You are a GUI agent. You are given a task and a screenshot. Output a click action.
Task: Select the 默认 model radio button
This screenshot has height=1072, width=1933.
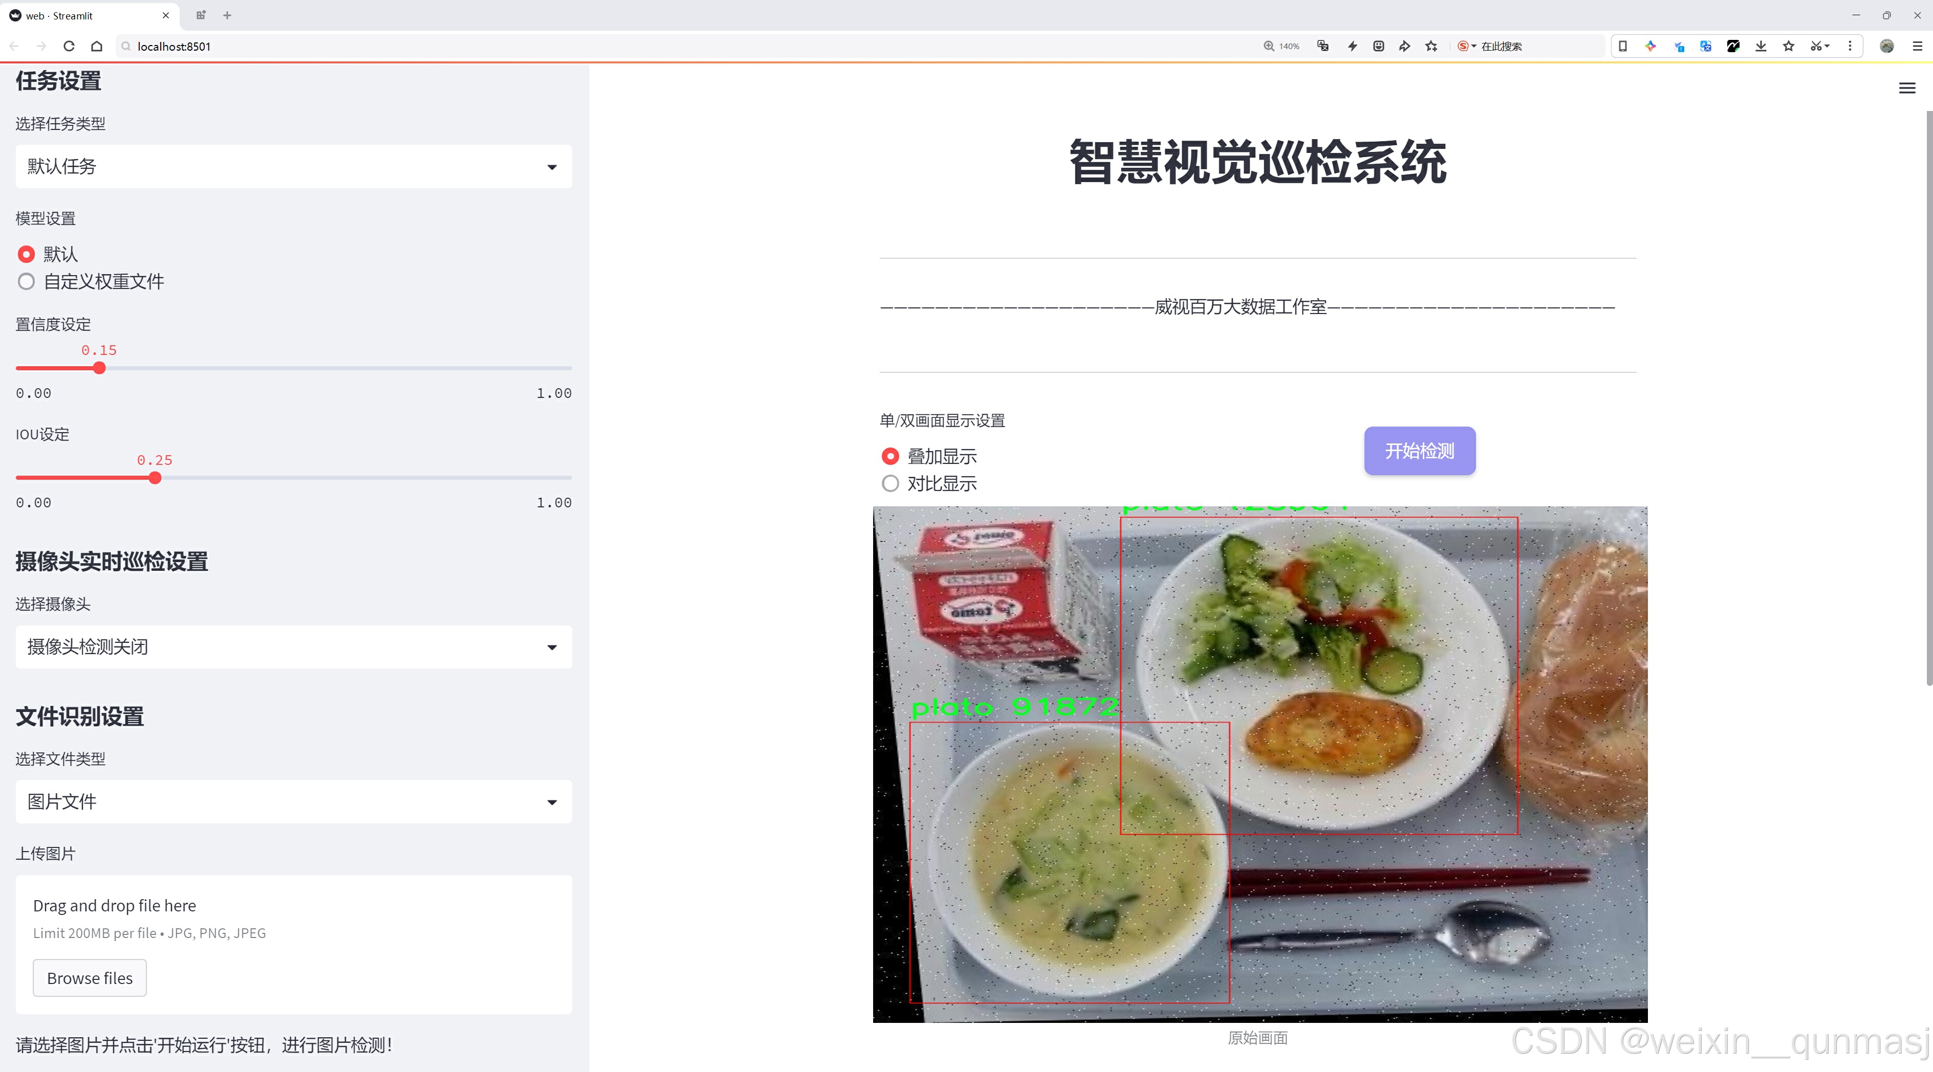[x=26, y=255]
